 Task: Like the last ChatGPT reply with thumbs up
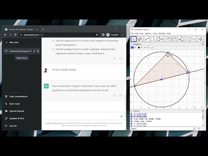click(115, 95)
